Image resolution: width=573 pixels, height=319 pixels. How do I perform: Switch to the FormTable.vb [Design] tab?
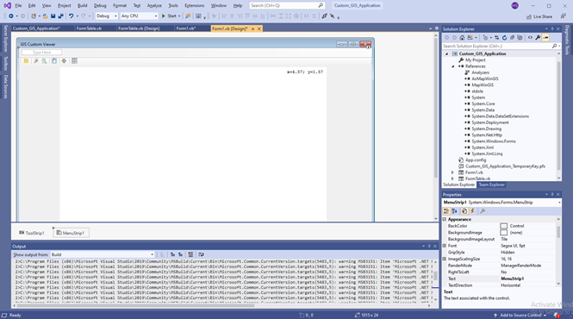pyautogui.click(x=139, y=28)
